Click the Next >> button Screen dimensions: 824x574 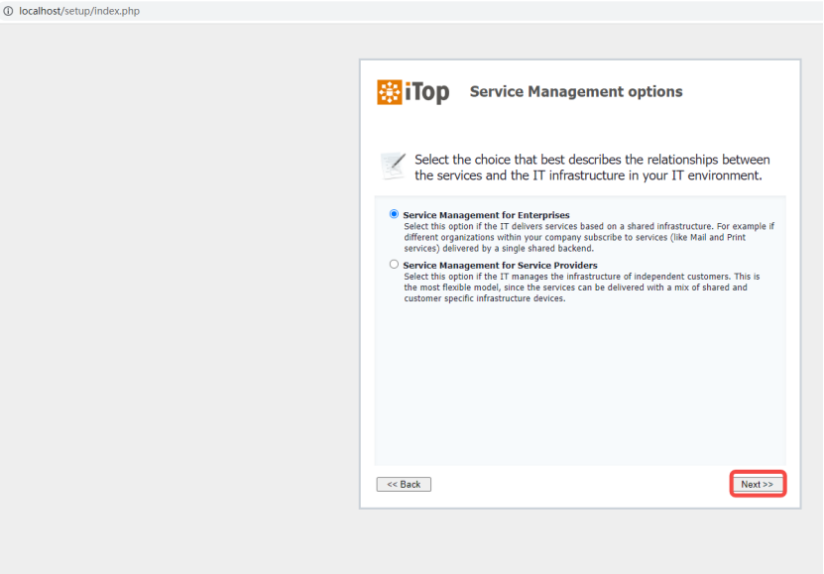757,484
